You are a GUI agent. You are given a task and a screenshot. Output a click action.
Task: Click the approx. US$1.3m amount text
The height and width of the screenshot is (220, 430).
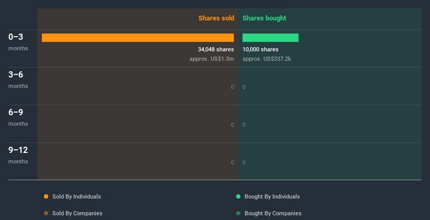point(212,59)
